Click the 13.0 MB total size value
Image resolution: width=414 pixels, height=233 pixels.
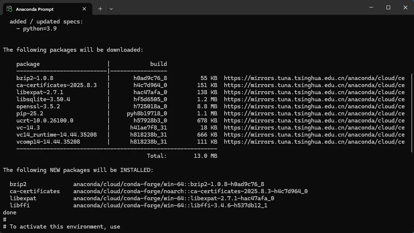click(205, 156)
